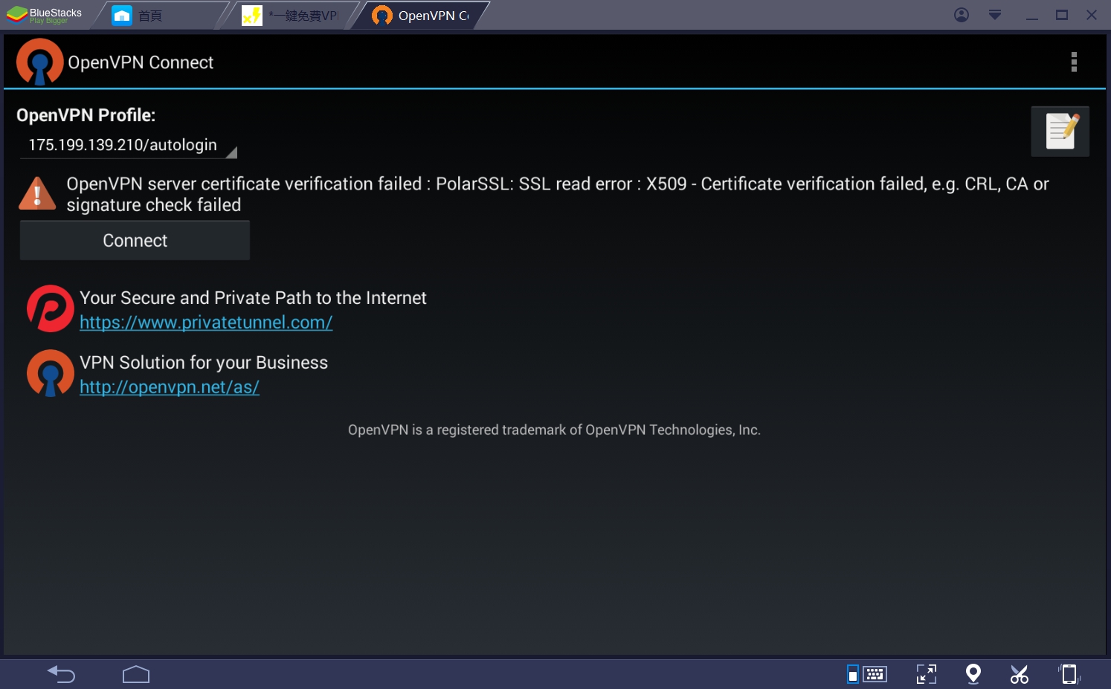Click the 'OpenVPN Profile:' label
1111x689 pixels.
coord(86,115)
